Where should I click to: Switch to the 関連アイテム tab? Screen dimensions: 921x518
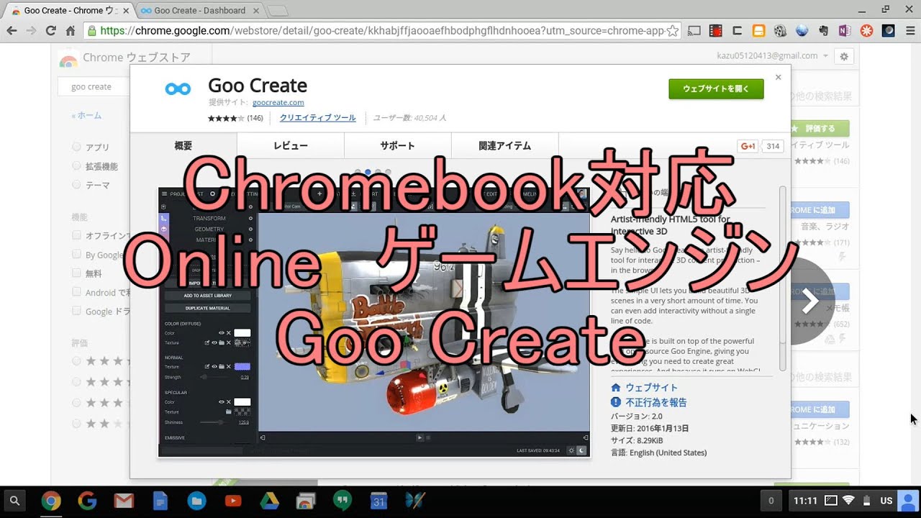pos(505,145)
